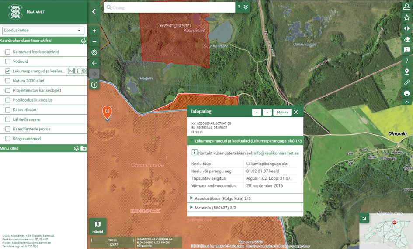The image size is (413, 249).
Task: Open the measuring ruler tool
Action: [x=407, y=82]
